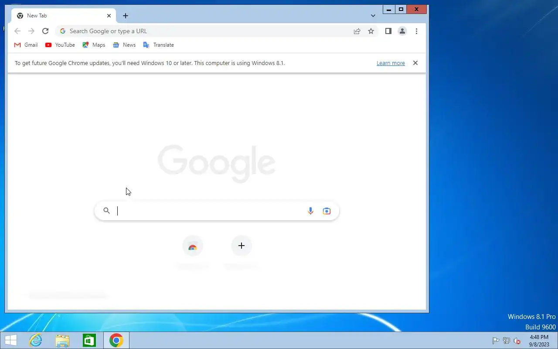Open the Gmail bookmark
This screenshot has height=349, width=558.
pyautogui.click(x=26, y=45)
